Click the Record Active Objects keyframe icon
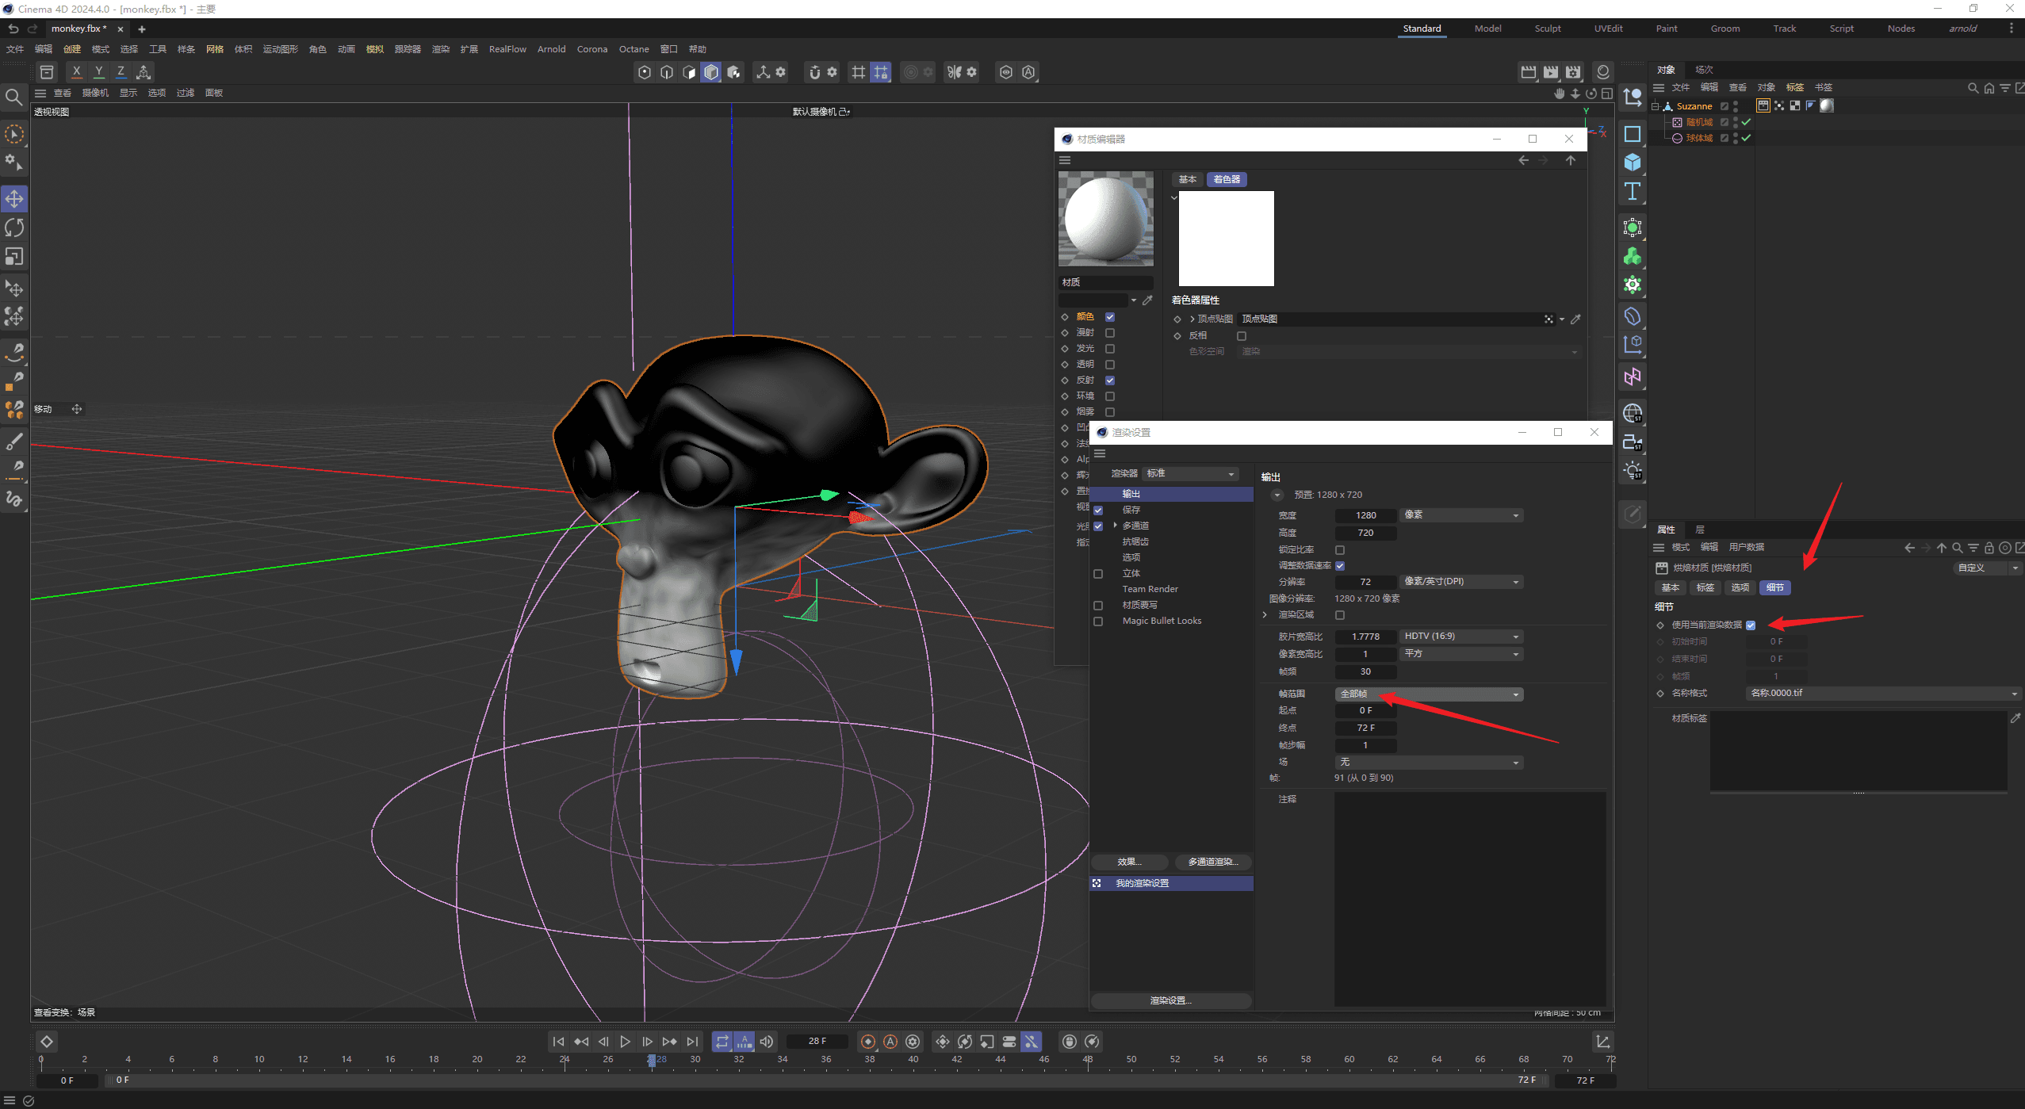Screen dimensions: 2025x1109 pyautogui.click(x=868, y=1042)
